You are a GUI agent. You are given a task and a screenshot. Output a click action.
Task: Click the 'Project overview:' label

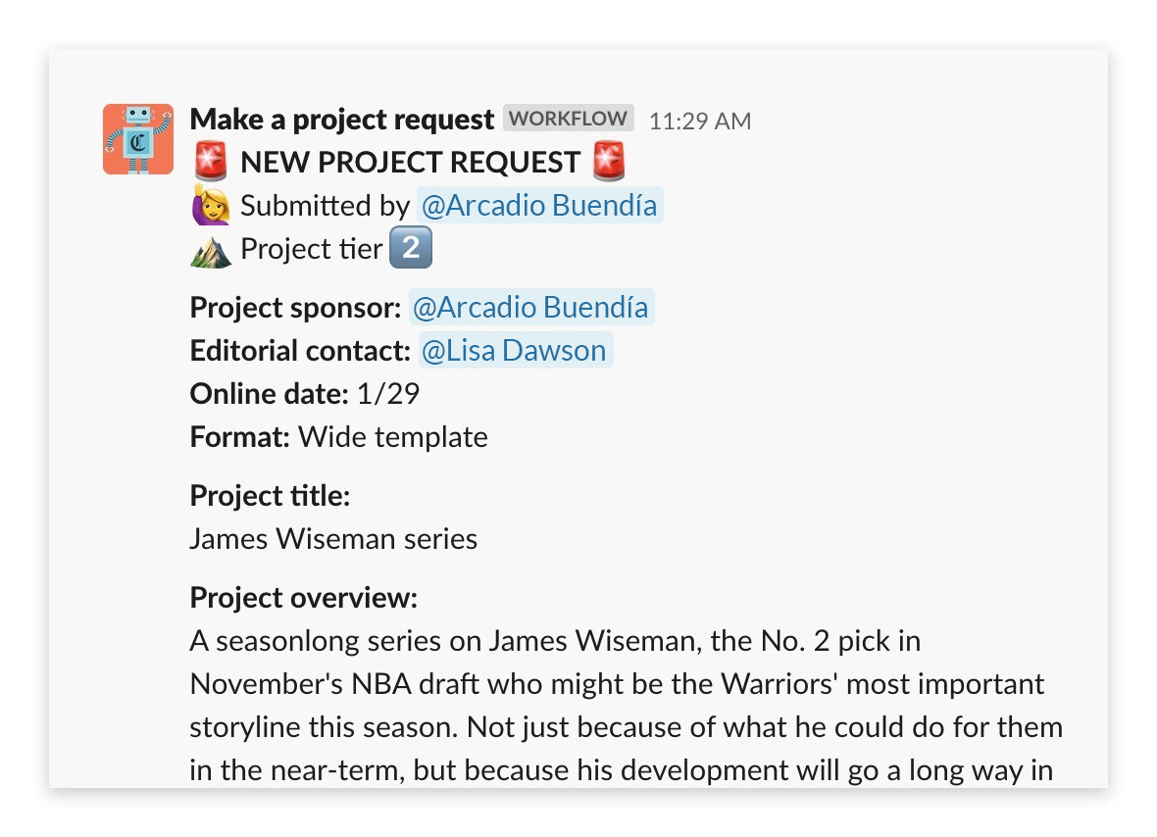pyautogui.click(x=303, y=598)
